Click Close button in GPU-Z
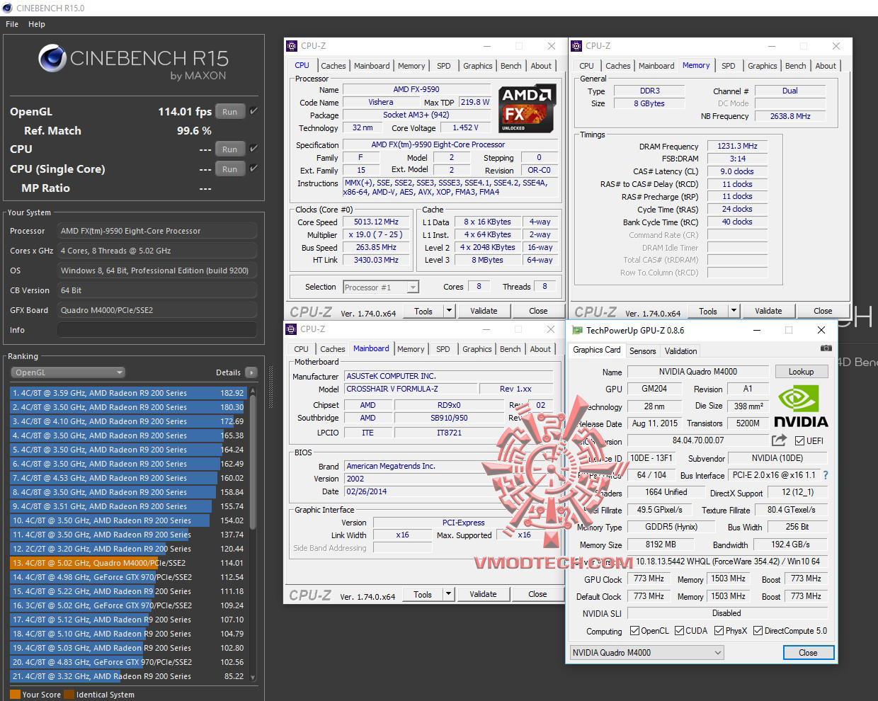The width and height of the screenshot is (878, 701). [x=808, y=653]
